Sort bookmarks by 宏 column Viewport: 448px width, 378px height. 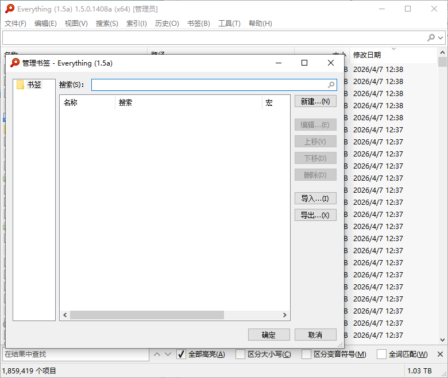pyautogui.click(x=276, y=102)
